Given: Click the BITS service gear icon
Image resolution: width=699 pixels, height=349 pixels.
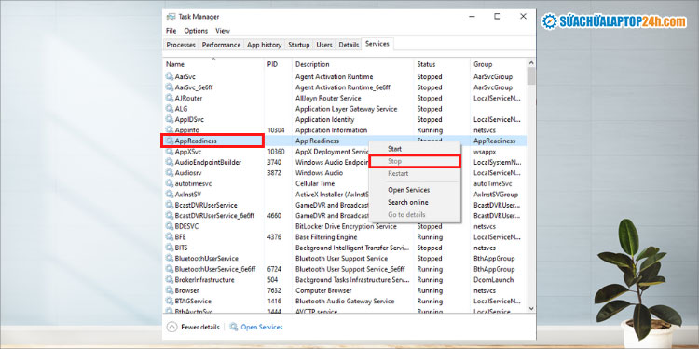Looking at the screenshot, I should click(x=170, y=248).
